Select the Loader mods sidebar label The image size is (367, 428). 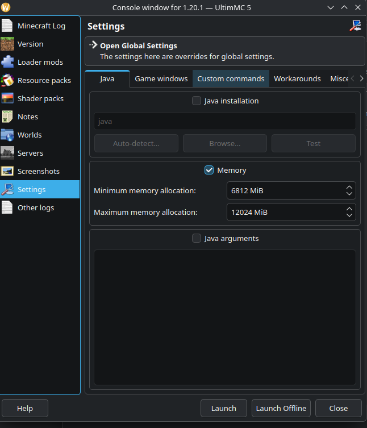(x=40, y=62)
